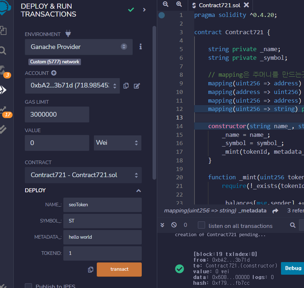The height and width of the screenshot is (288, 304).
Task: Clear the terminal console icon
Action: tap(174, 225)
